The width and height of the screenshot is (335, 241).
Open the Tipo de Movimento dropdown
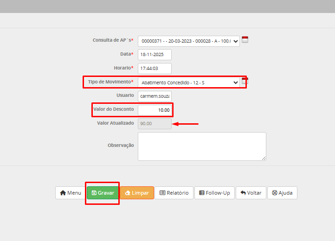coord(188,82)
